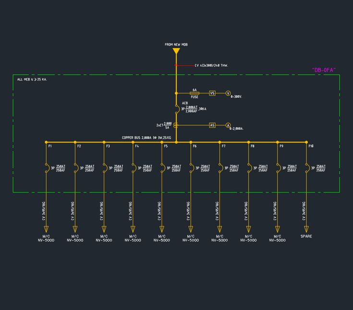
Task: Click the red cable tag line on the incoming feeder
Action: [x=183, y=65]
